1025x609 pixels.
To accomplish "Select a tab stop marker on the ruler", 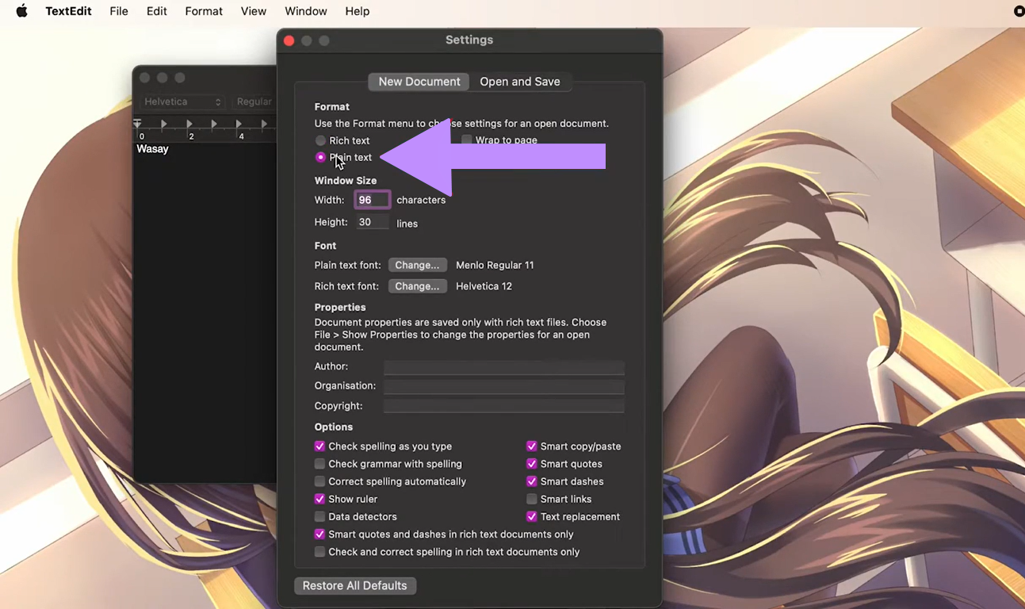I will pos(163,124).
